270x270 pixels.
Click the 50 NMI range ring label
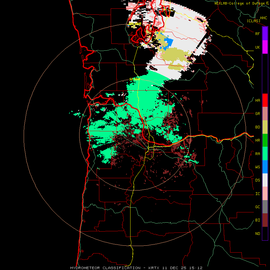pyautogui.click(x=135, y=79)
